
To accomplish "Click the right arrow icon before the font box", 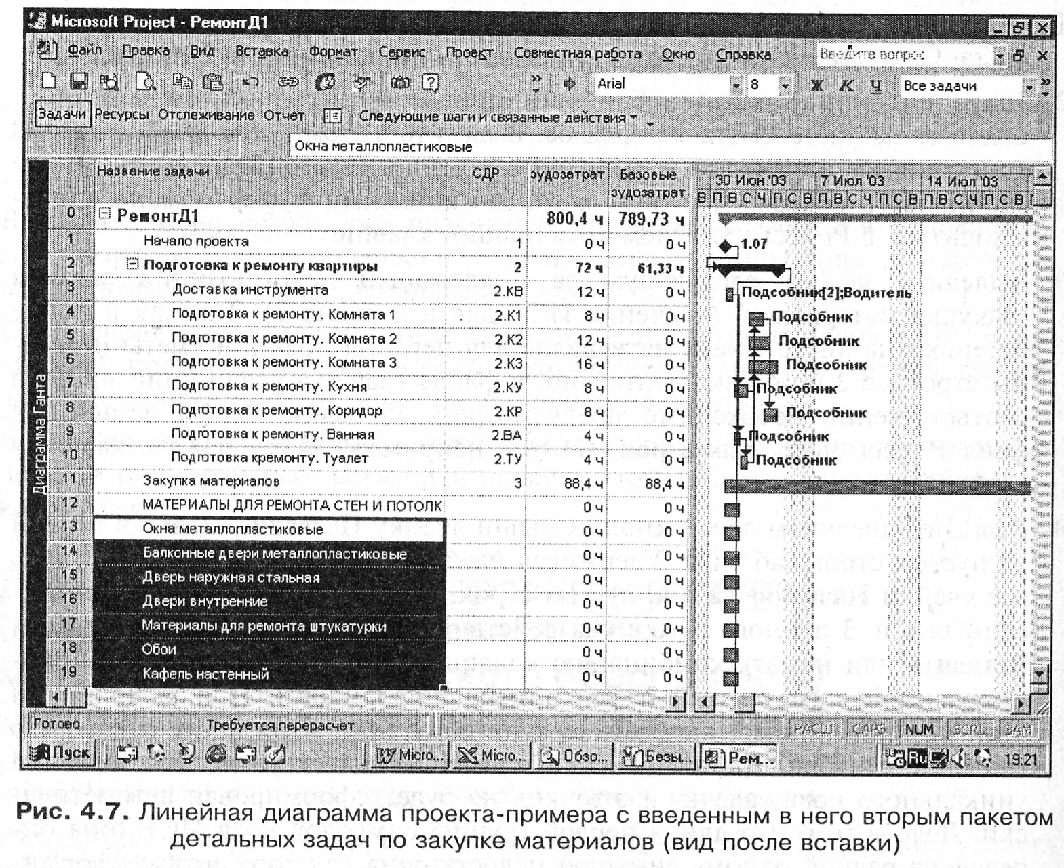I will (x=570, y=84).
